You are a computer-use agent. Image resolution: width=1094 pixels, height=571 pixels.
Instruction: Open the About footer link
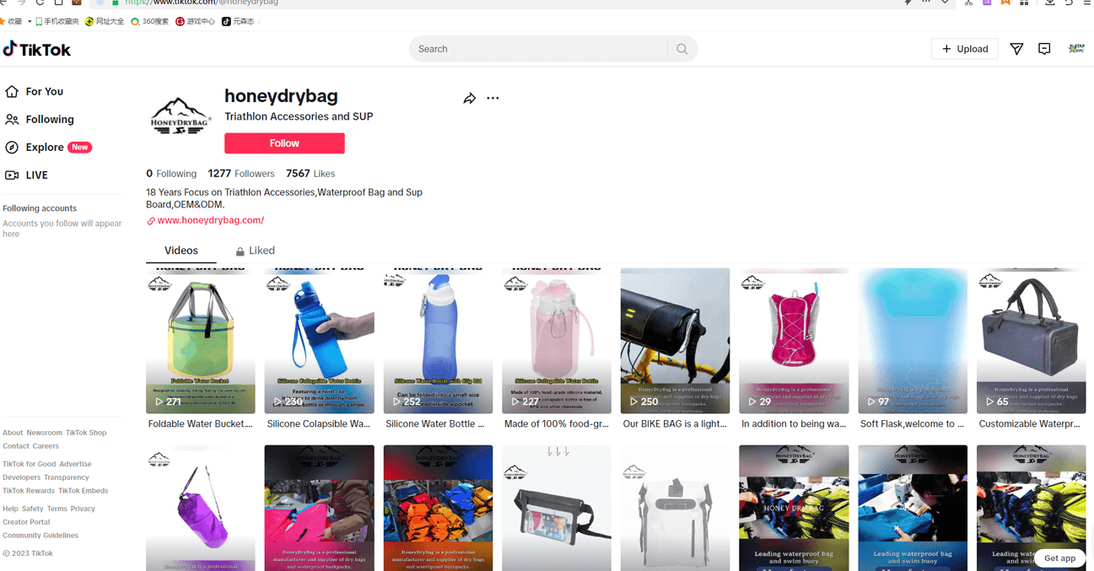(13, 433)
